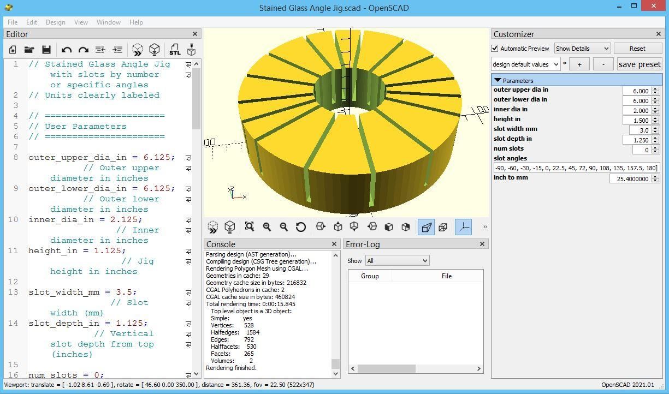The width and height of the screenshot is (669, 394).
Task: Open the design default values preset dropdown
Action: (526, 64)
